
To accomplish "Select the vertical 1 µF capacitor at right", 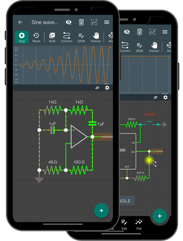I will 92,123.
